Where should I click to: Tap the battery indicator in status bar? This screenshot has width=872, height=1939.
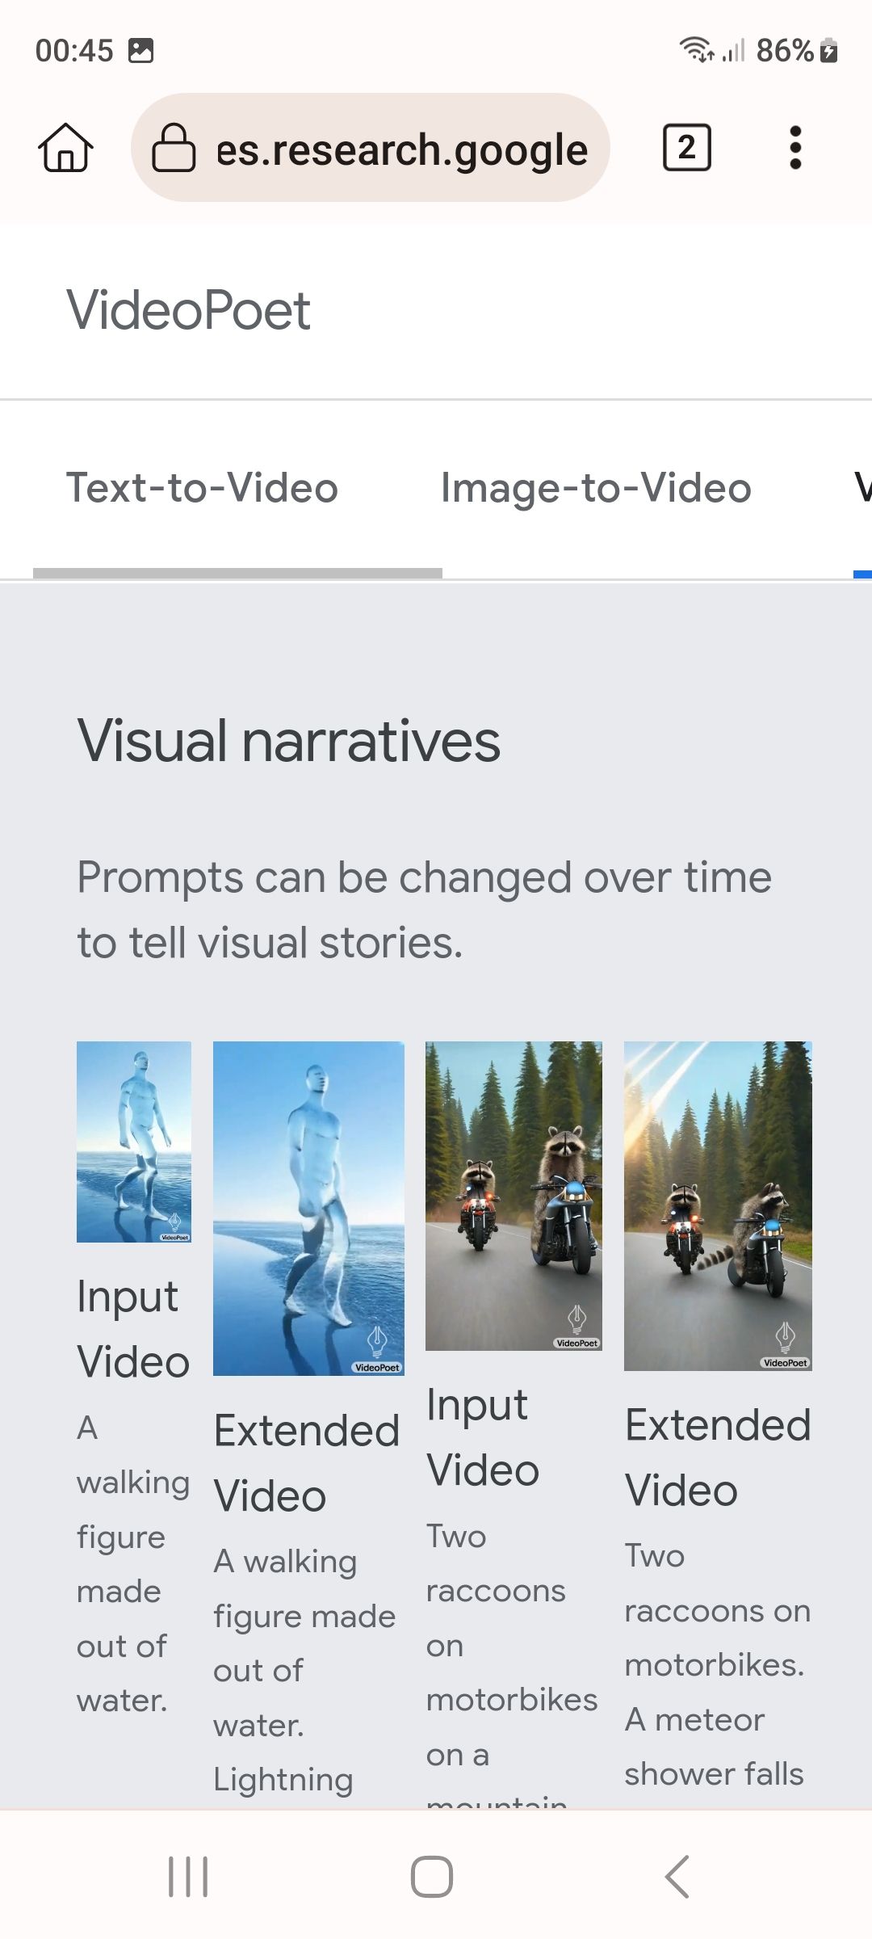pyautogui.click(x=829, y=51)
